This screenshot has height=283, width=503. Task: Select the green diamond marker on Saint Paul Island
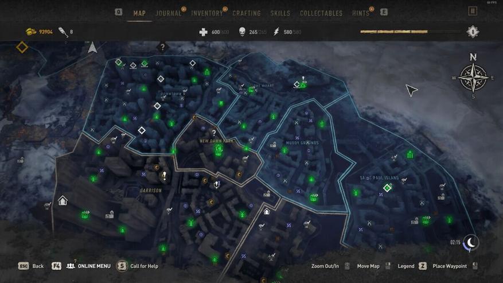[388, 187]
